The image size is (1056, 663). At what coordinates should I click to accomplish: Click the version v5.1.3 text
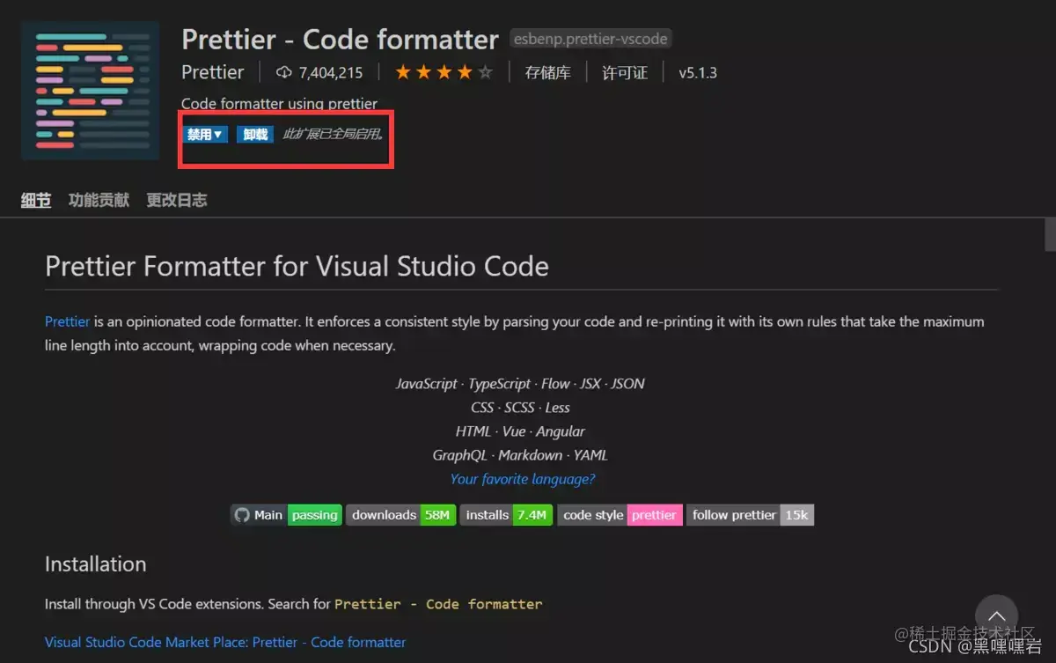(x=698, y=73)
